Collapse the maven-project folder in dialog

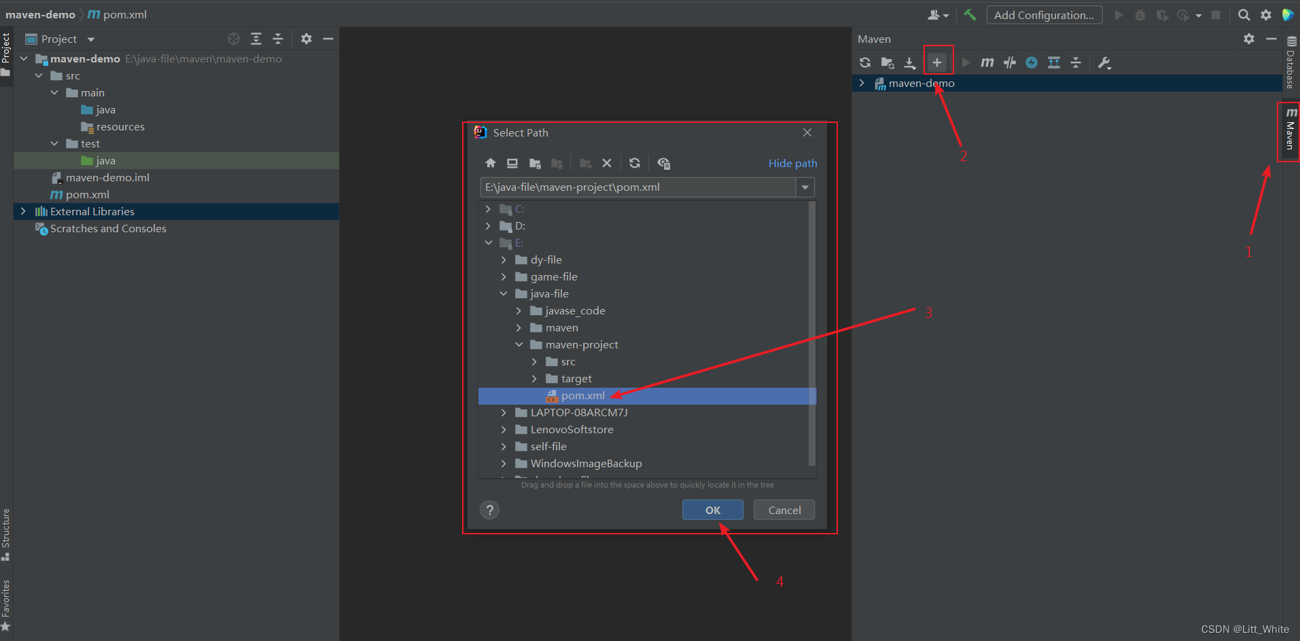tap(519, 344)
